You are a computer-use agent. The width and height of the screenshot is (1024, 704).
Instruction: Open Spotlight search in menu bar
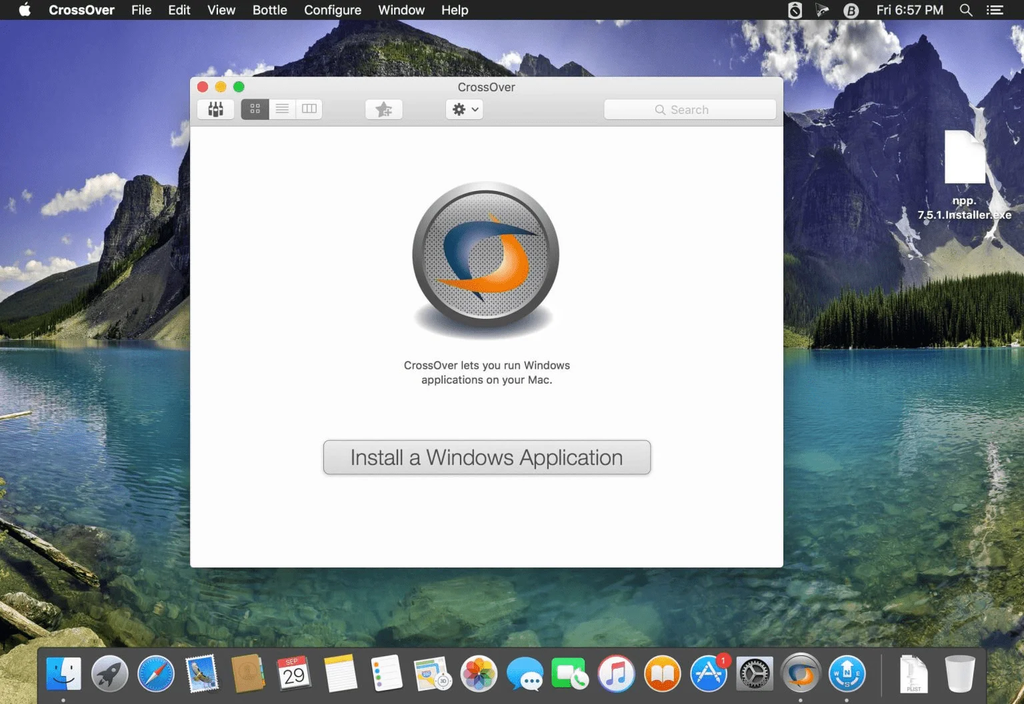966,10
